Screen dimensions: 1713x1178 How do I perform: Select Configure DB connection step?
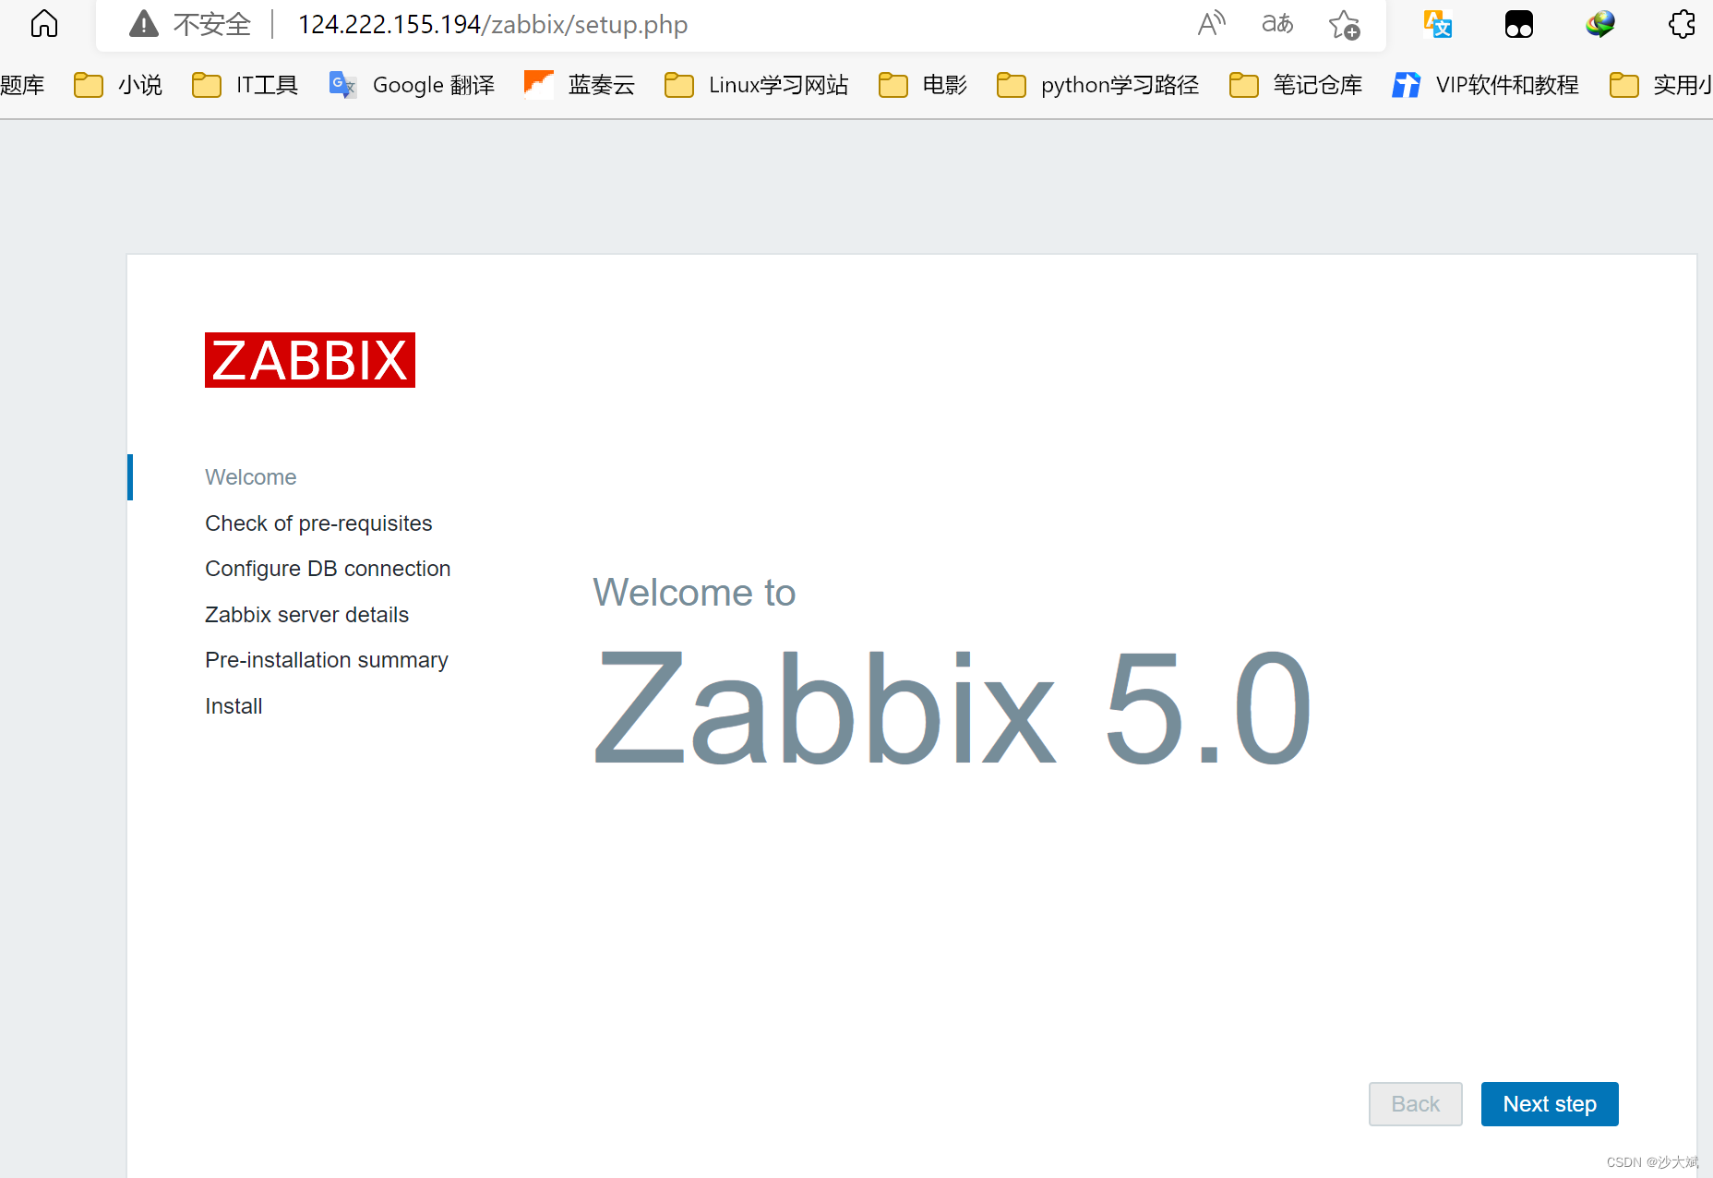click(328, 569)
